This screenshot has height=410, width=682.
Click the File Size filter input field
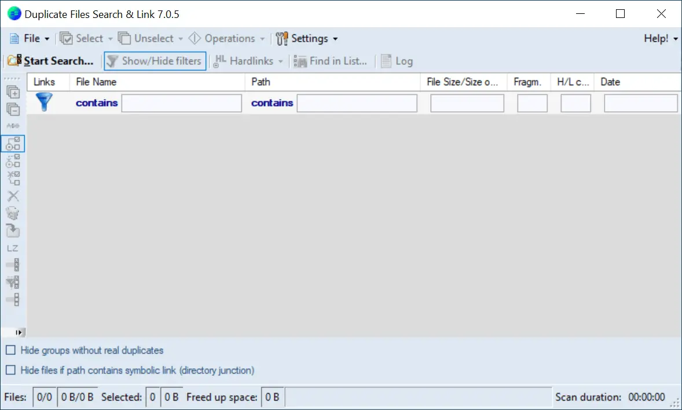coord(467,103)
